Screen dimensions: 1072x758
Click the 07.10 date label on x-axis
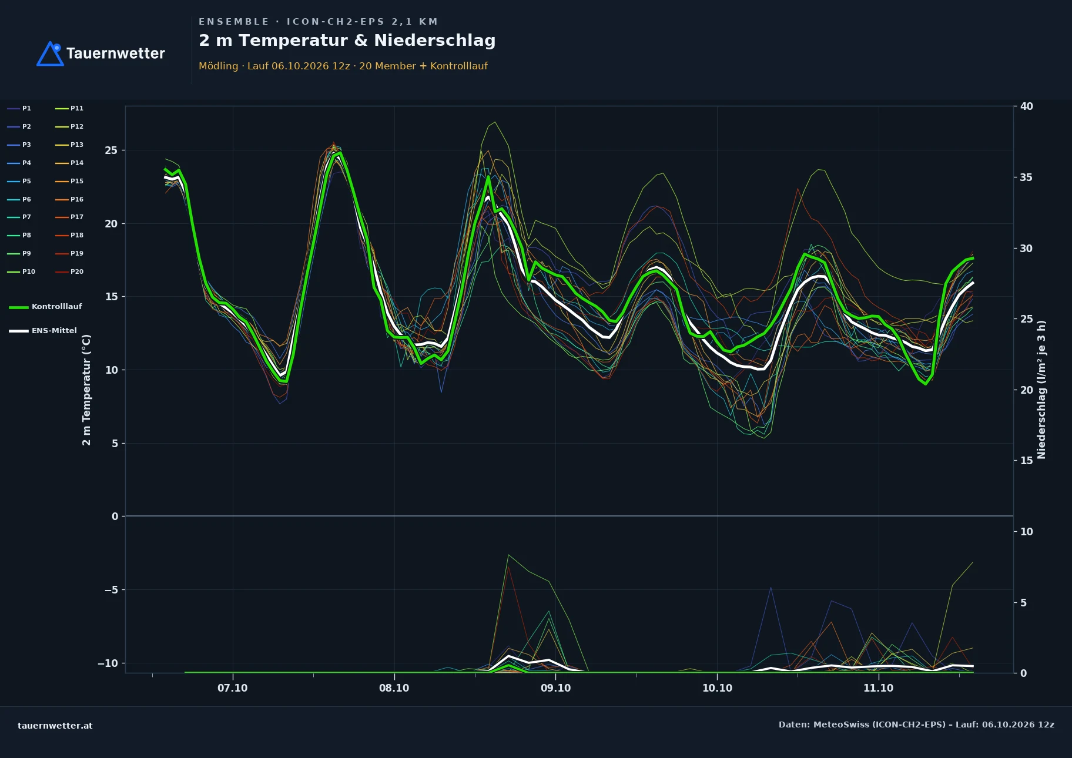233,688
